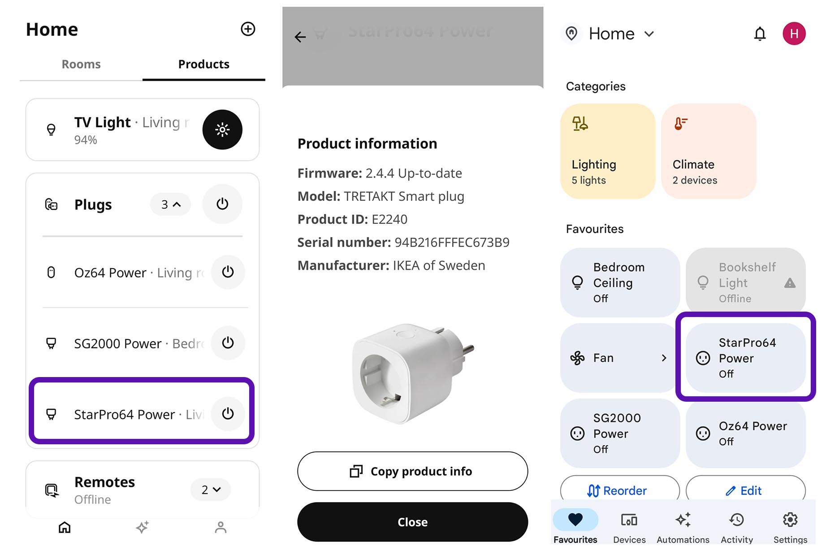Screen dimensions: 826x551
Task: Switch to the Rooms tab
Action: coord(81,64)
